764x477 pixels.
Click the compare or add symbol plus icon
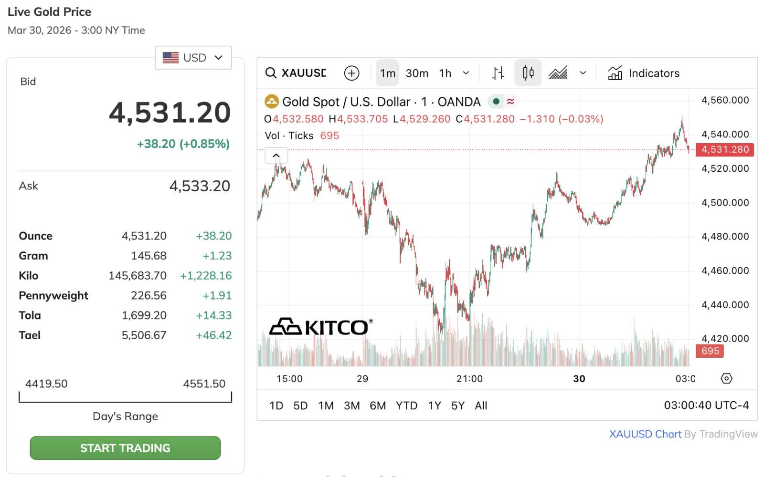coord(351,73)
